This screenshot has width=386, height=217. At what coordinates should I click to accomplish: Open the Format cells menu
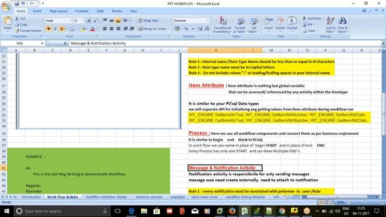pyautogui.click(x=292, y=24)
